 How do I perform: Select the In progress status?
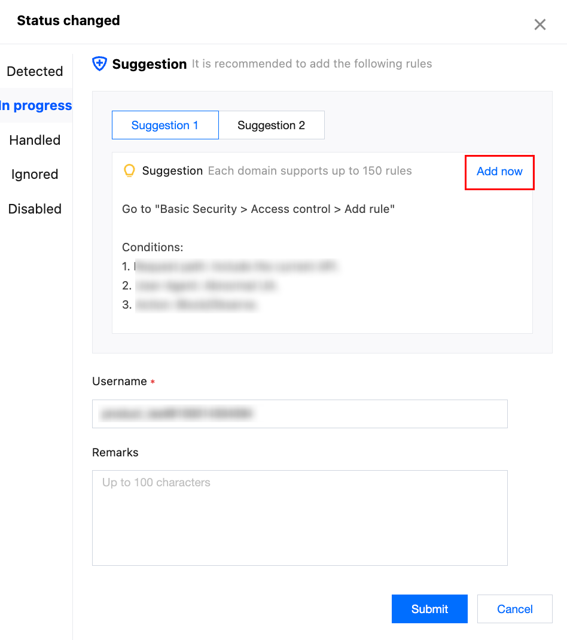pos(36,106)
